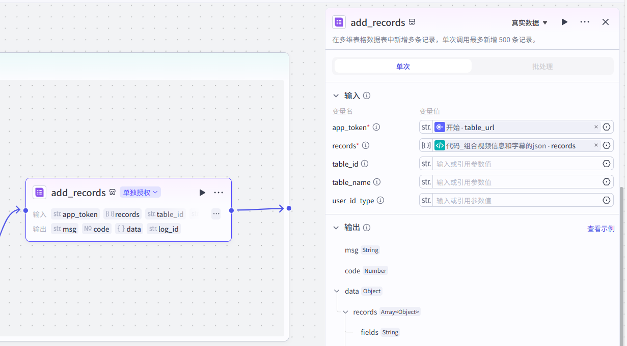The height and width of the screenshot is (346, 627).
Task: Collapse the 输入 section
Action: (x=336, y=96)
